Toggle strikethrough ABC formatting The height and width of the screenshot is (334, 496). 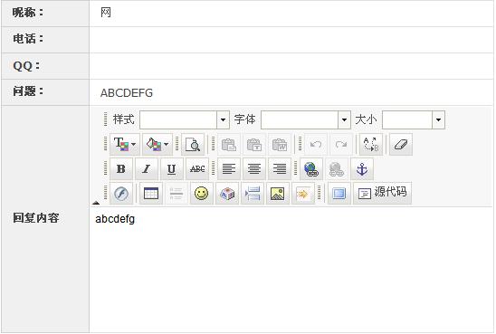coord(197,169)
